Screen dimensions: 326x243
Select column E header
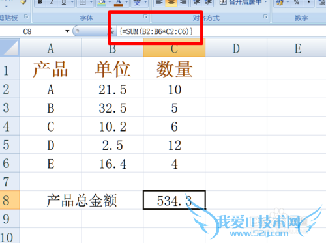pos(297,48)
